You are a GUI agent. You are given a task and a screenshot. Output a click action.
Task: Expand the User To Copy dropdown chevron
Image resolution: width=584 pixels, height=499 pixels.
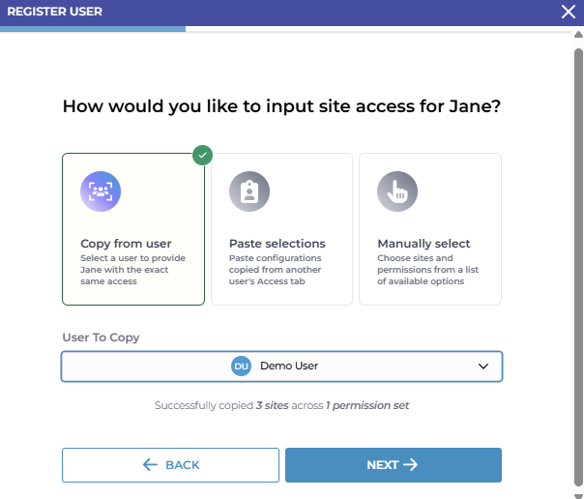(484, 367)
